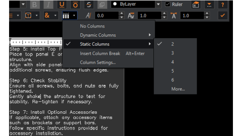The image size is (242, 136).
Task: Uncheck the Ruler checkbox
Action: click(x=168, y=4)
